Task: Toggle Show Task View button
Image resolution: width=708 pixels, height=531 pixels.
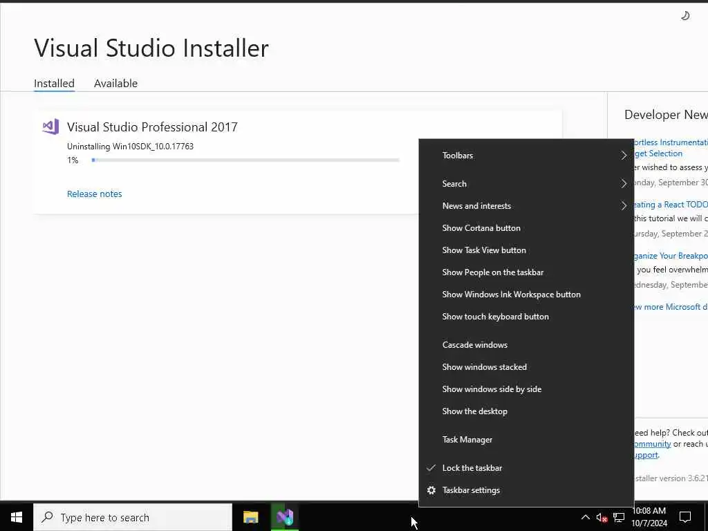Action: (526, 250)
